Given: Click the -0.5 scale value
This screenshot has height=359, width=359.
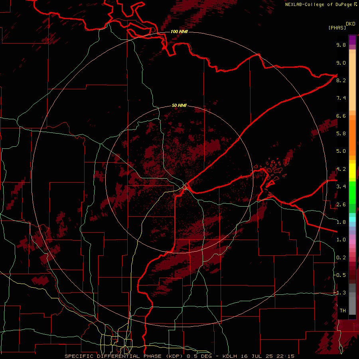Looking at the screenshot, I should pos(340,275).
